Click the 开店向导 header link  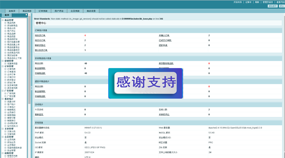(238, 2)
